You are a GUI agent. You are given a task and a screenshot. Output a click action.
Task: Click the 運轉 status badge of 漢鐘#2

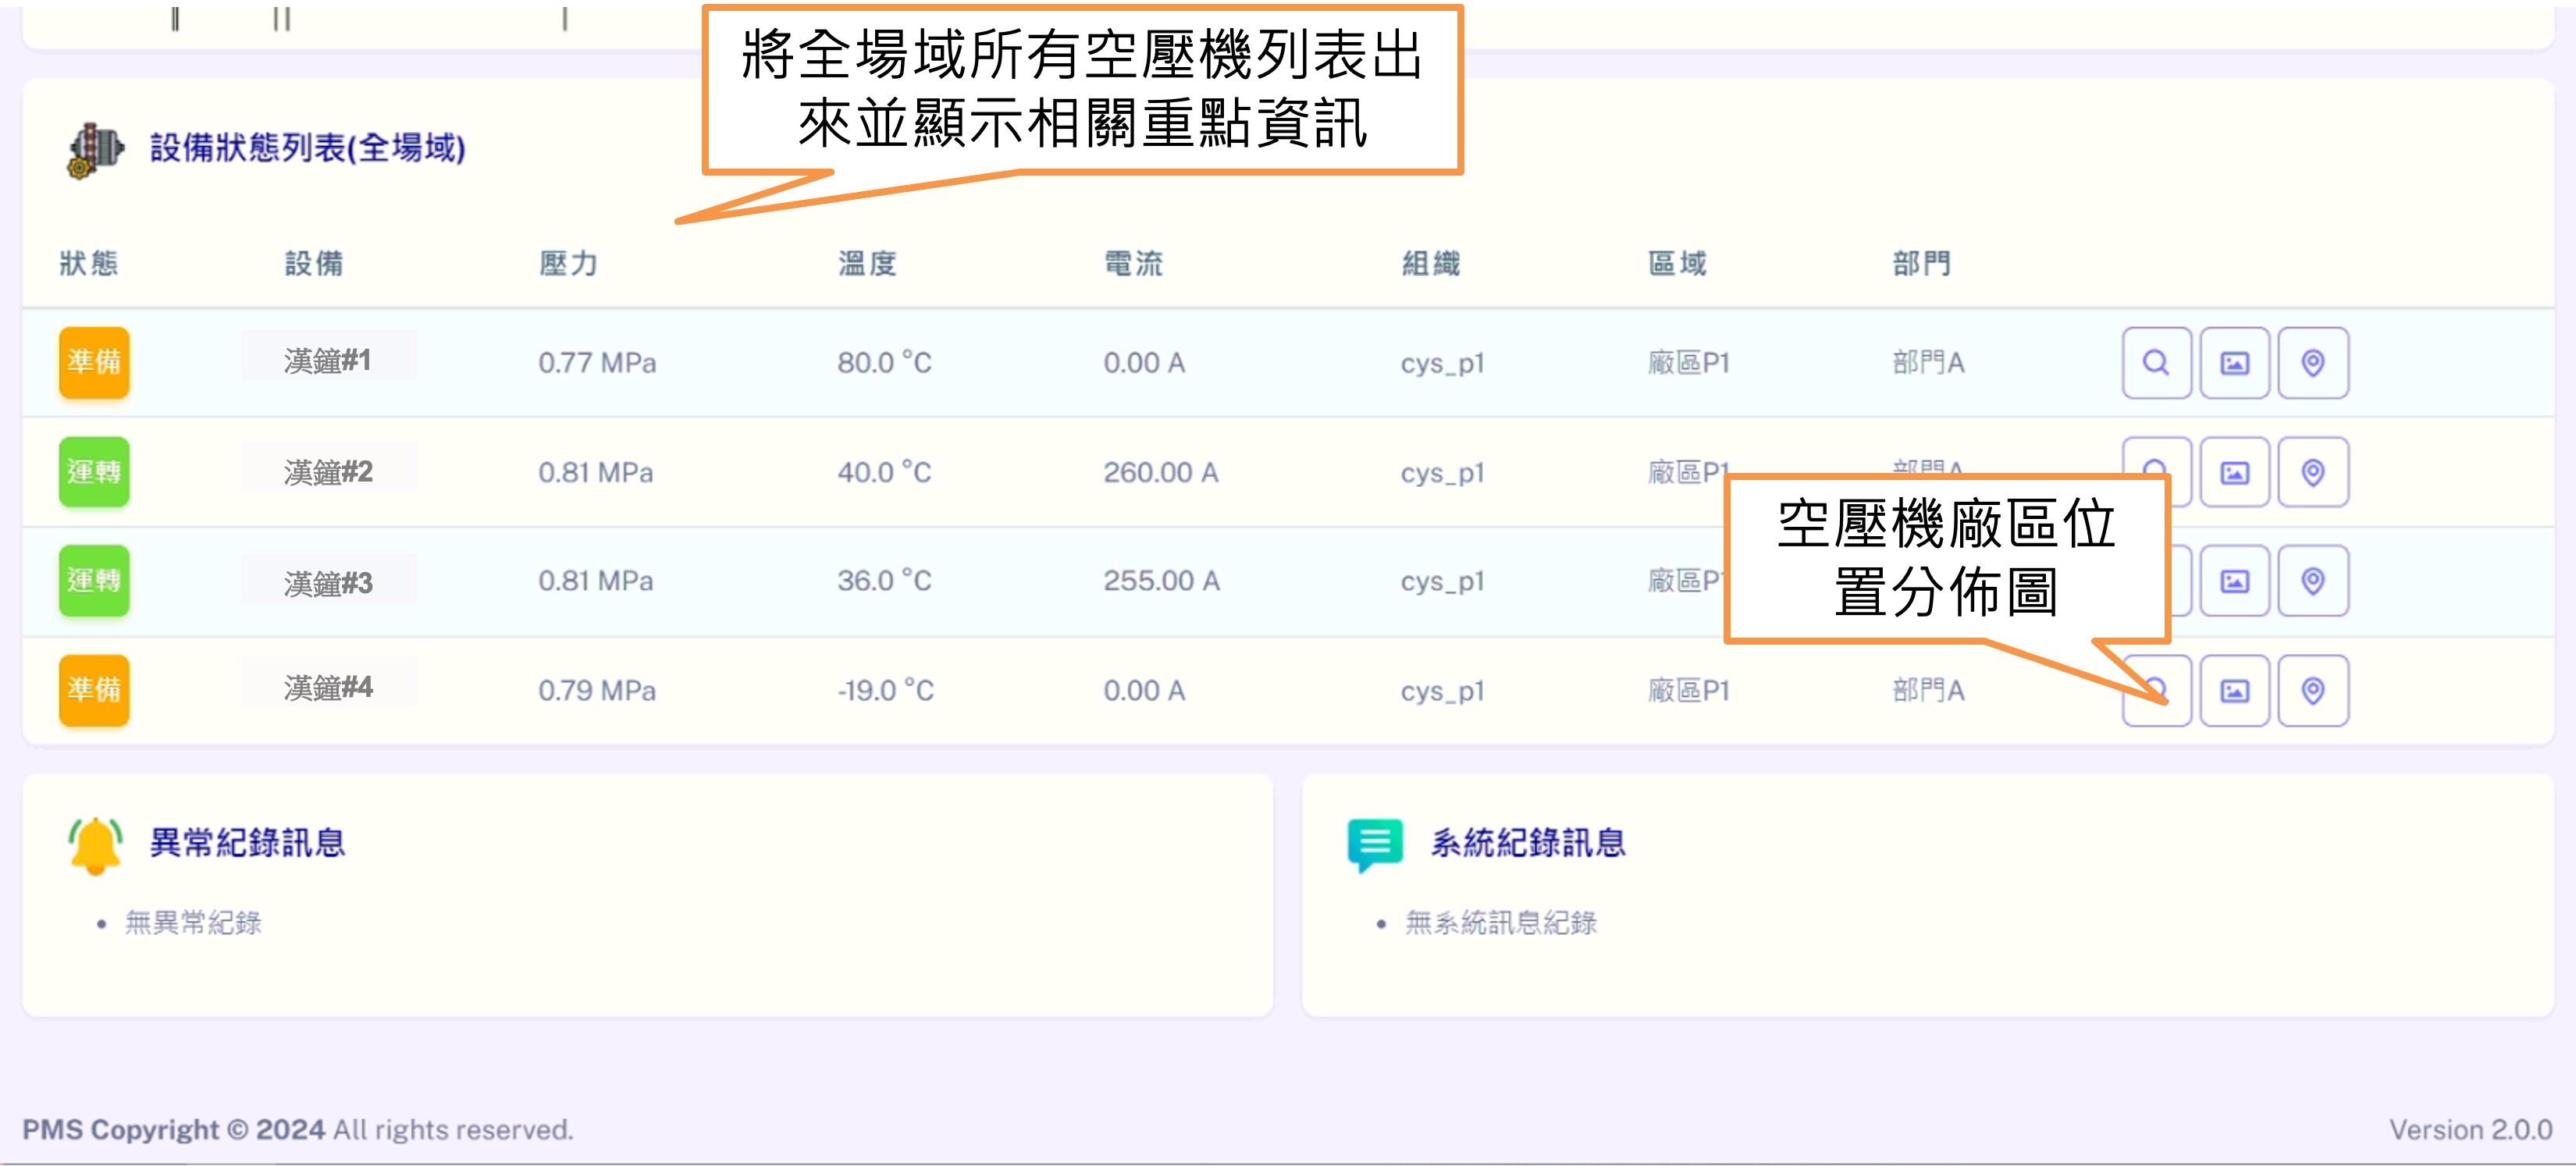coord(94,472)
